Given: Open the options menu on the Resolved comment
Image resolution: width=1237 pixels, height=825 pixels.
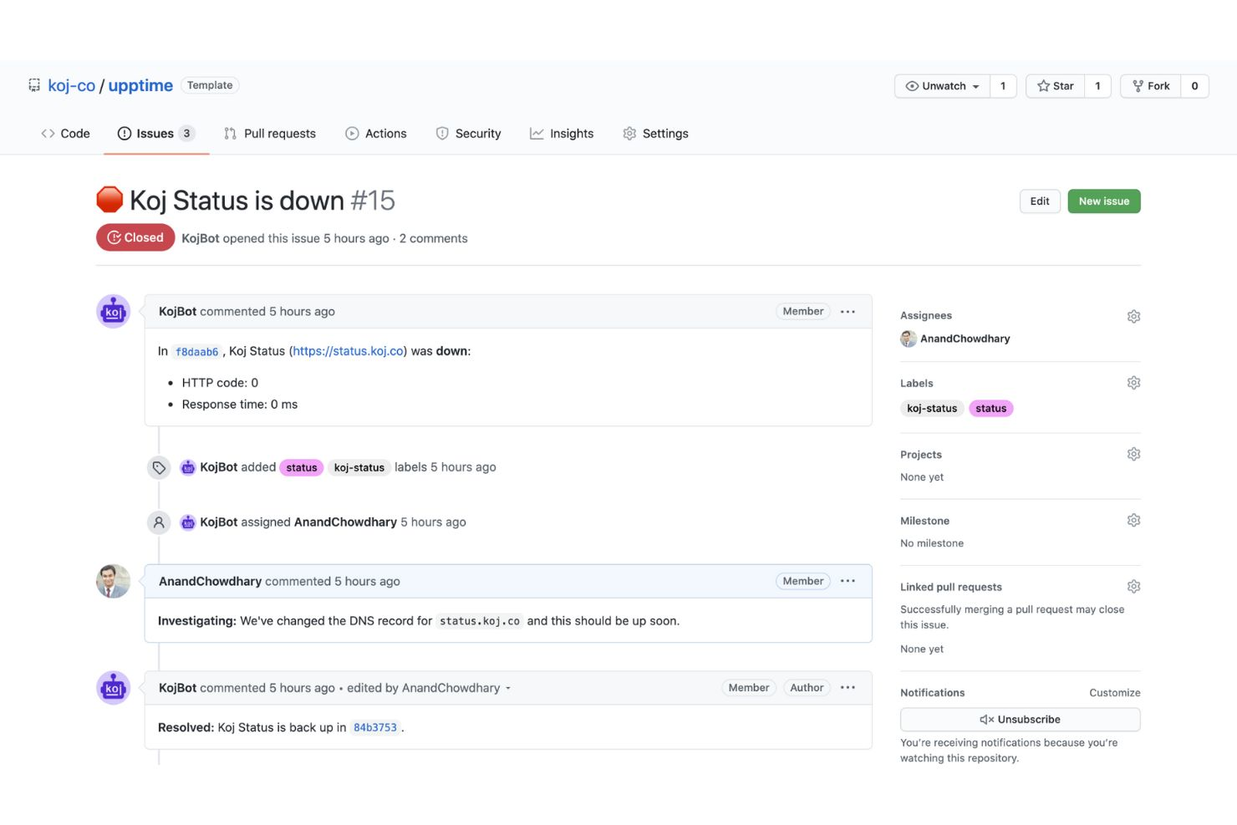Looking at the screenshot, I should point(848,688).
